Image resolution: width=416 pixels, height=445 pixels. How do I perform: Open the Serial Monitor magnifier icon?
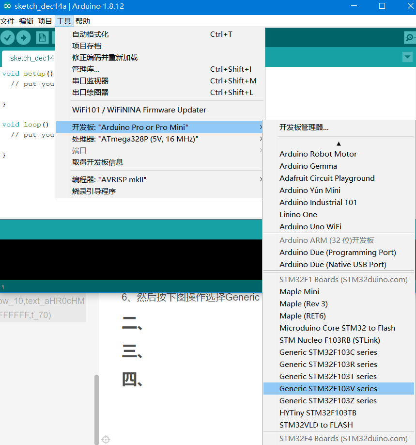(410, 37)
